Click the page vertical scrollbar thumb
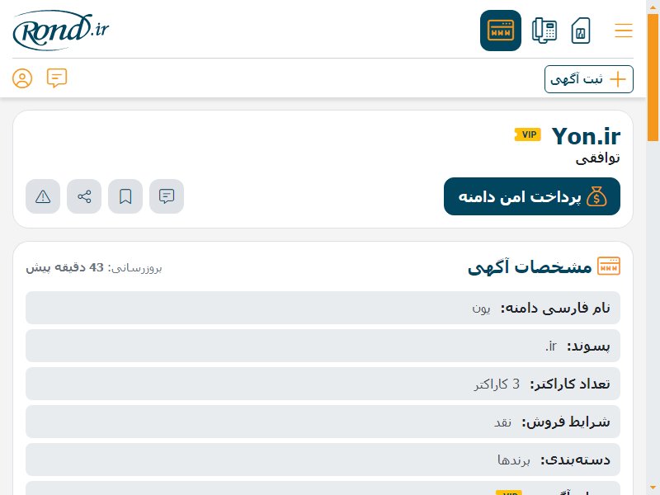 tap(653, 78)
